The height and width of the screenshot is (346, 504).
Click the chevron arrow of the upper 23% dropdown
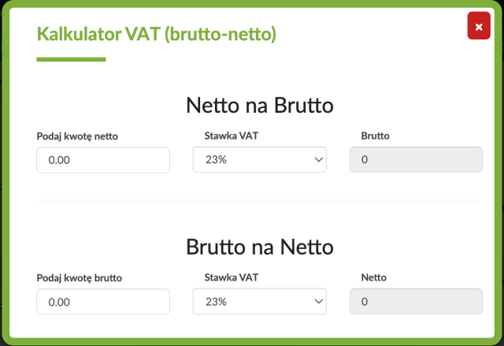(318, 159)
